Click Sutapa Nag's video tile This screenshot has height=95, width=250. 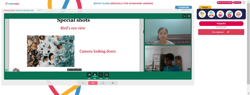tap(168, 32)
